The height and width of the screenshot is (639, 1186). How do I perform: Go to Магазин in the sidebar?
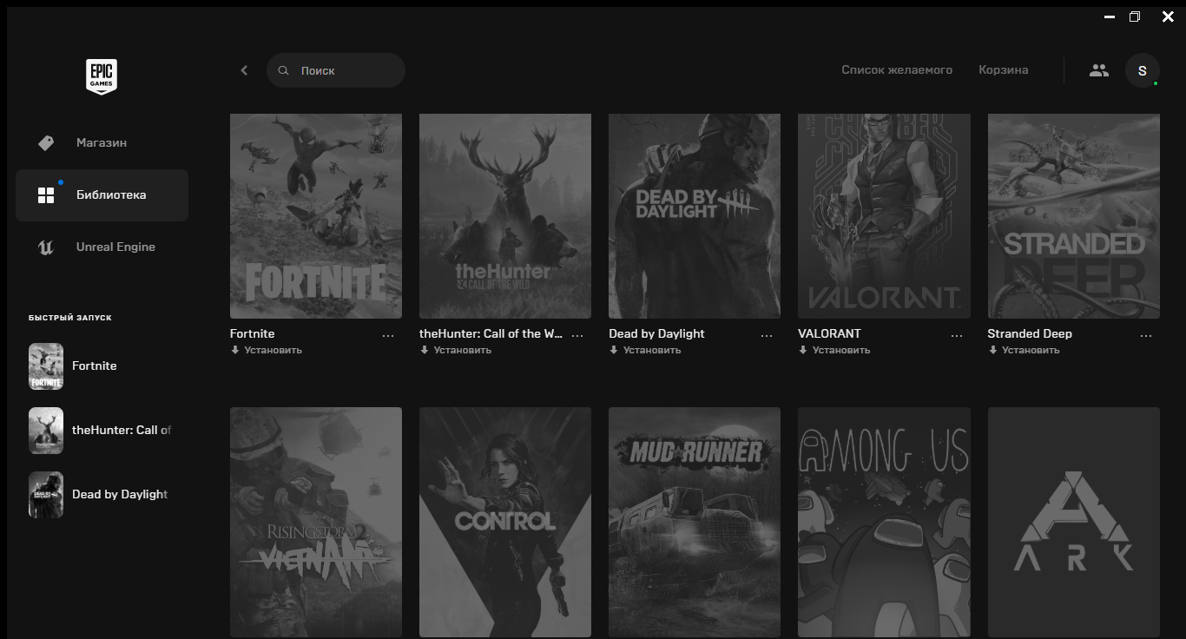point(102,143)
